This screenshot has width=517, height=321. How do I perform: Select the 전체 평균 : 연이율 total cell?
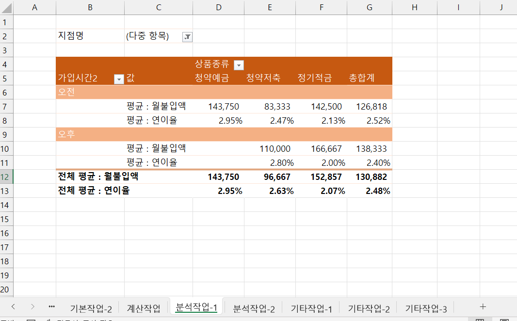point(94,191)
